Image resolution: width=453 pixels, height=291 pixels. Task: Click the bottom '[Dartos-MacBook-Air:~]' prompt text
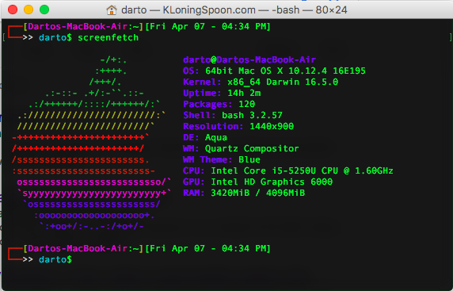click(83, 248)
